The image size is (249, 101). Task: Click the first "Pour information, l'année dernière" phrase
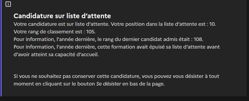pos(55,39)
